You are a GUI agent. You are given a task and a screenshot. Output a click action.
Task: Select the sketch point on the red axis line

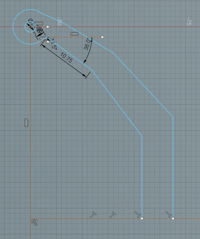point(48,27)
